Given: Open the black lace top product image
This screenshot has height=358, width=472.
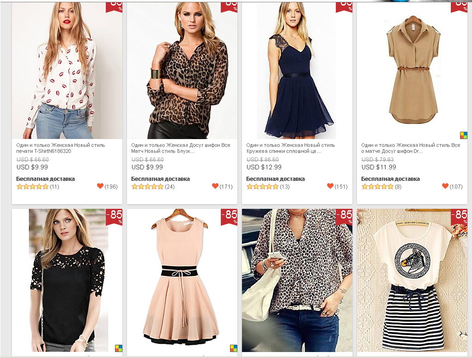Looking at the screenshot, I should coord(67,280).
